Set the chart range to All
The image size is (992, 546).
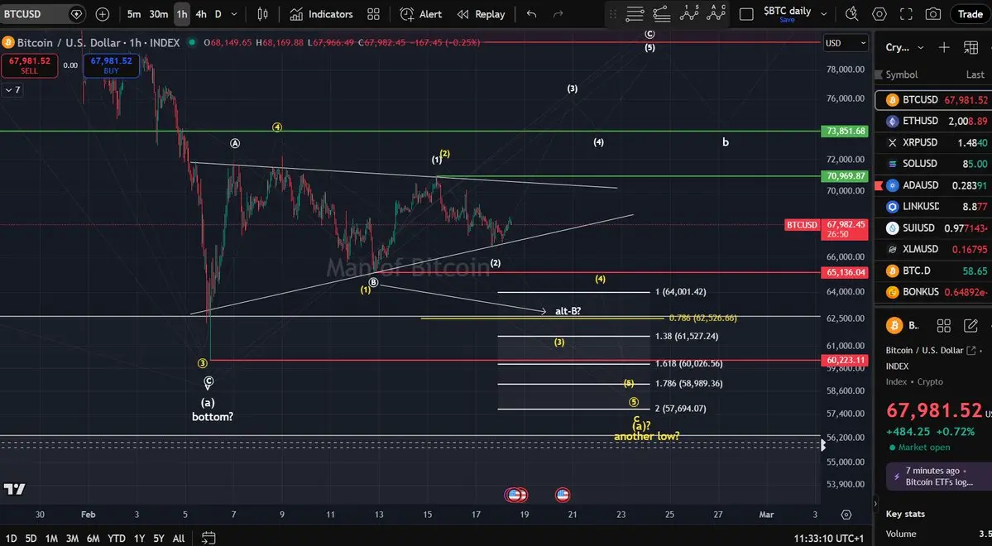pos(179,539)
